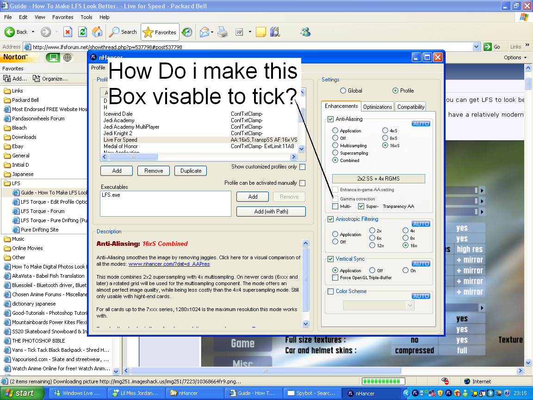The width and height of the screenshot is (533, 400).
Task: Click the Forward arrow icon in IE
Action: (x=45, y=32)
